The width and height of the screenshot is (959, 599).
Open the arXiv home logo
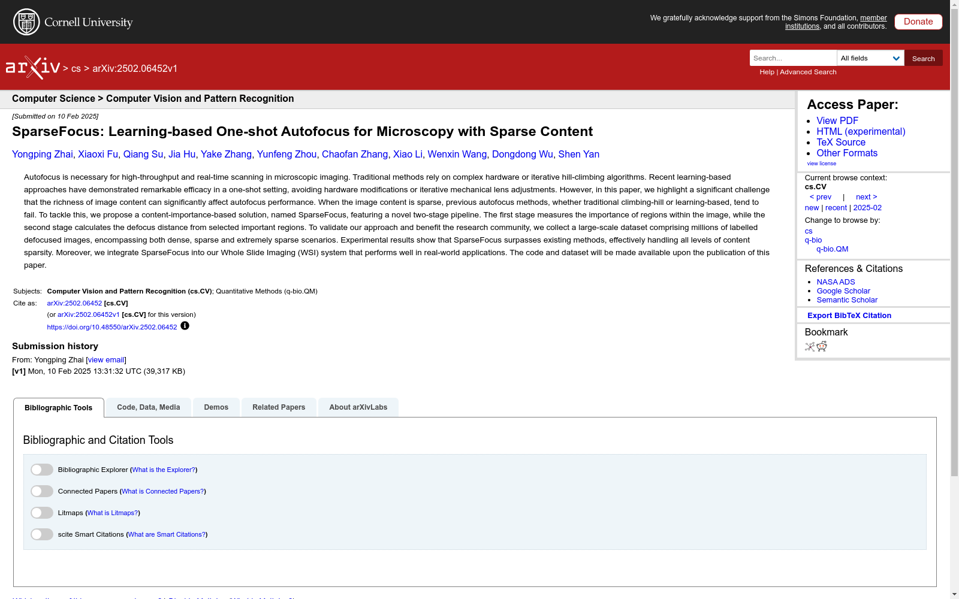[33, 68]
